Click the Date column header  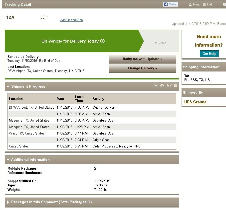pyautogui.click(x=60, y=99)
